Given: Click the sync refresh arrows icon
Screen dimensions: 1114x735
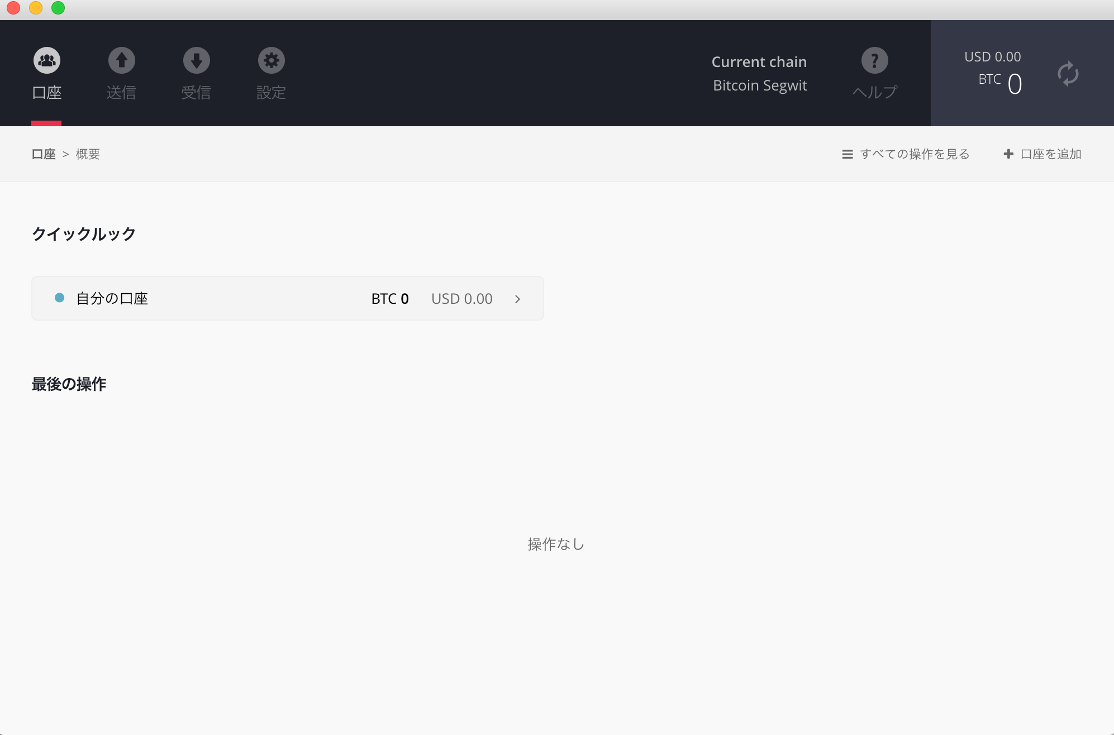Looking at the screenshot, I should click(x=1068, y=74).
